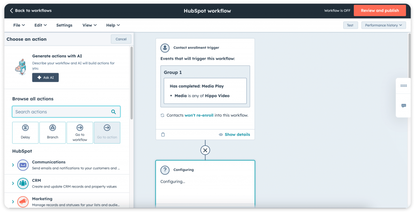The image size is (415, 213).
Task: Click the CRM people icon
Action: [23, 183]
